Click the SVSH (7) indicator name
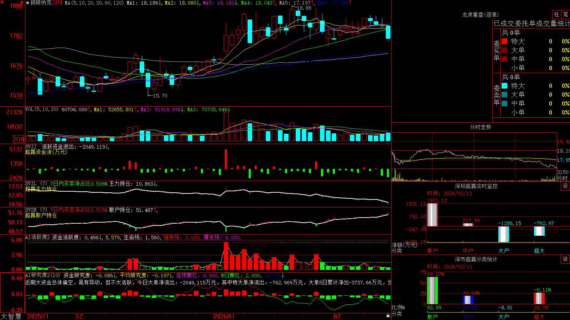The height and width of the screenshot is (320, 570). tap(36, 210)
